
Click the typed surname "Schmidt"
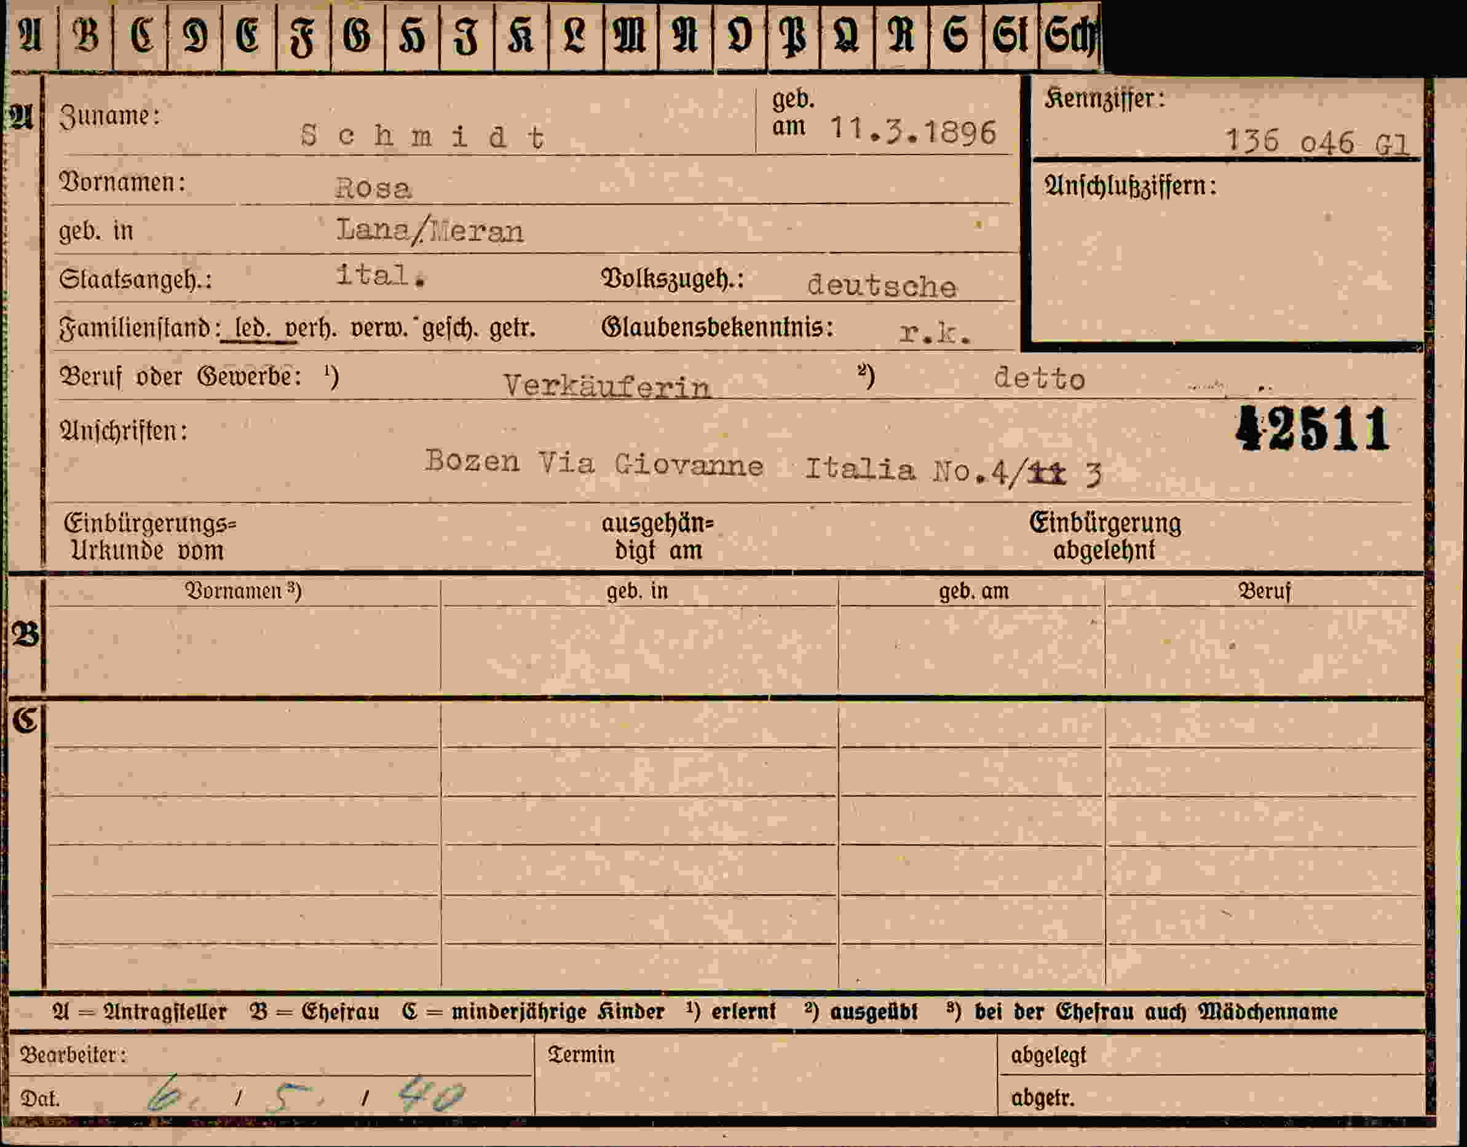(423, 137)
